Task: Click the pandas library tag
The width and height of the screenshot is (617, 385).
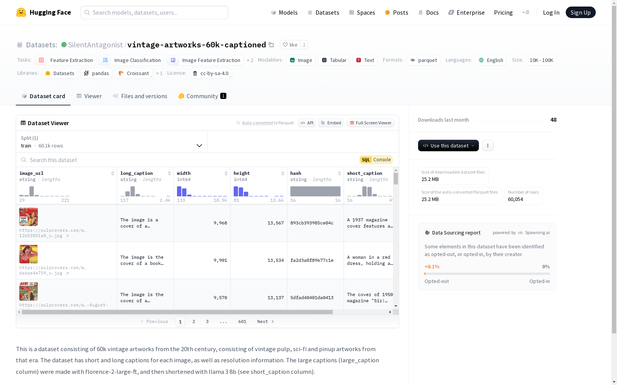Action: [x=96, y=73]
